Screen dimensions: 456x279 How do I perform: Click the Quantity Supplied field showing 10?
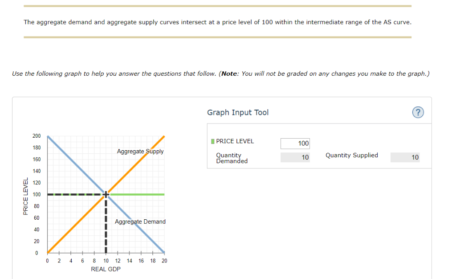[405, 157]
